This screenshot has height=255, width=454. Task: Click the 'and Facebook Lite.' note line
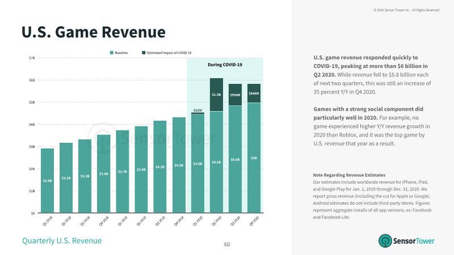tap(331, 217)
